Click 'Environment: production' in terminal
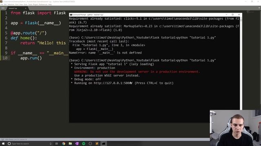The height and width of the screenshot is (146, 261). pos(95,68)
